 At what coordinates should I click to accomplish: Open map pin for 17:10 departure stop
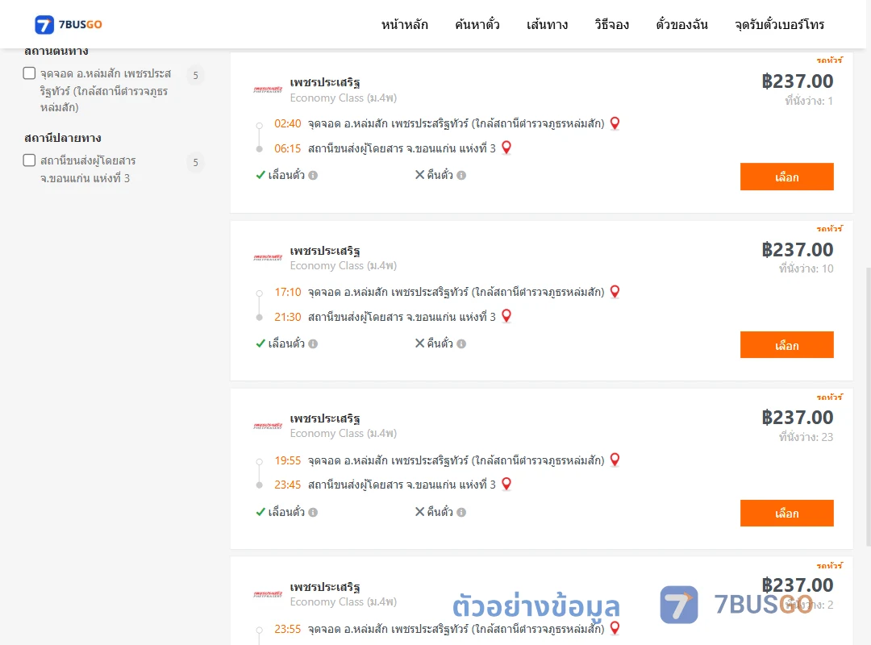pyautogui.click(x=615, y=292)
